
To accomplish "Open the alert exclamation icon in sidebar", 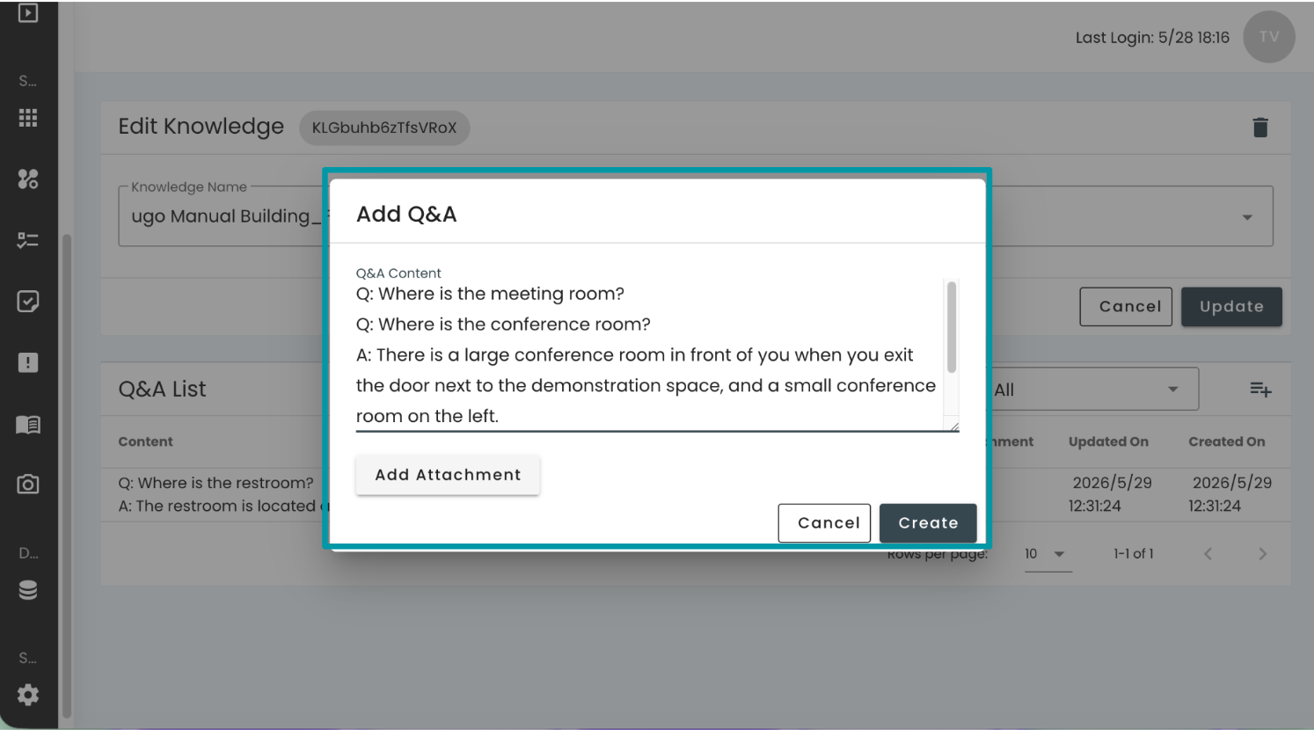I will tap(28, 363).
